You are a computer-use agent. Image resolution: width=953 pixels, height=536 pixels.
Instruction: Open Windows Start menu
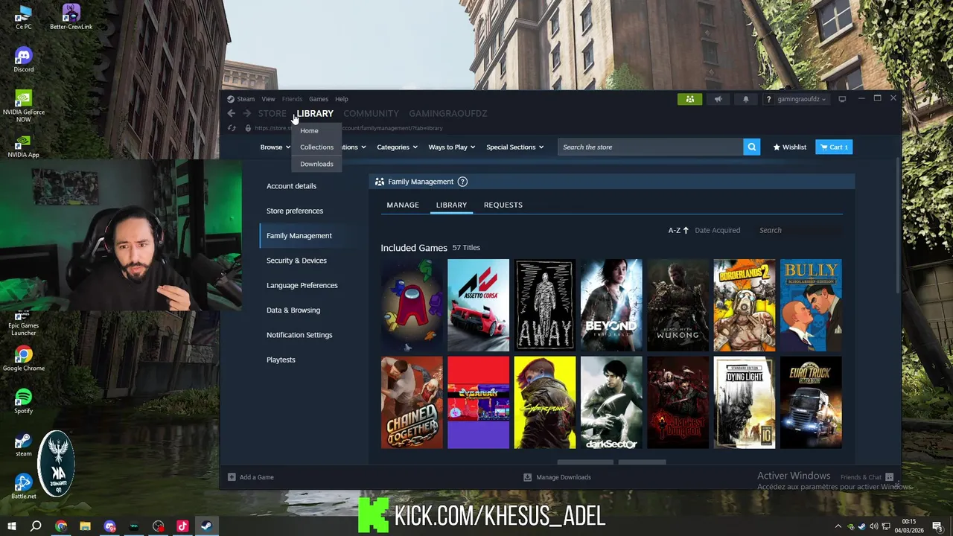click(11, 526)
